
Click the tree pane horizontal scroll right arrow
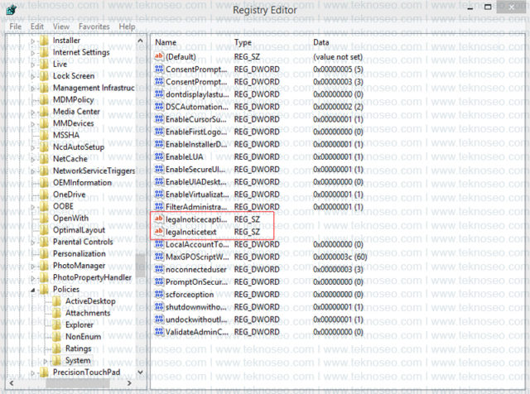pyautogui.click(x=129, y=383)
